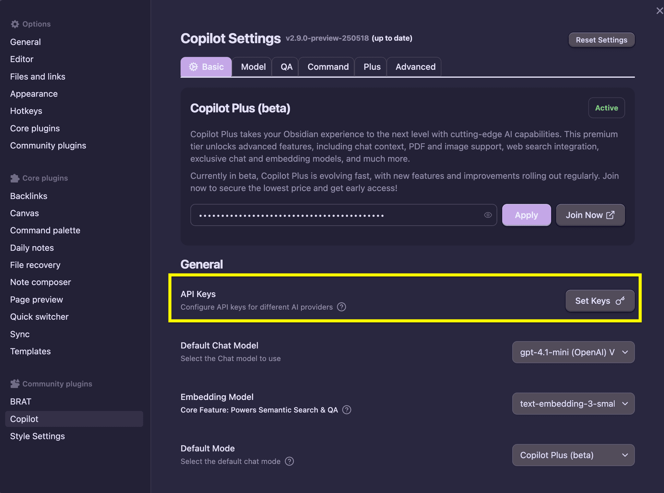The width and height of the screenshot is (664, 493).
Task: Click the help icon for Default Mode
Action: click(290, 461)
